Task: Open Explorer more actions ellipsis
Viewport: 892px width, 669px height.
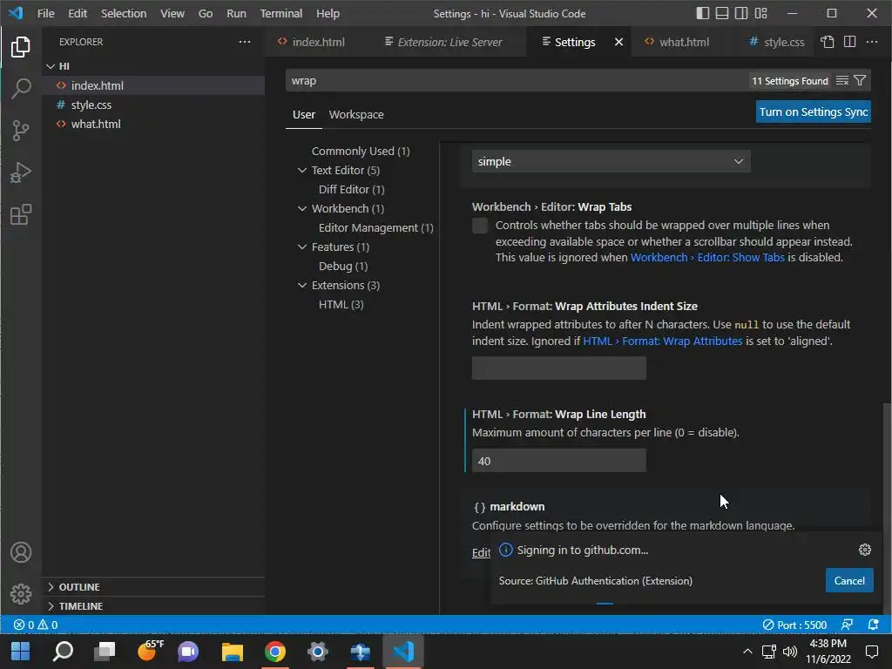Action: 245,42
